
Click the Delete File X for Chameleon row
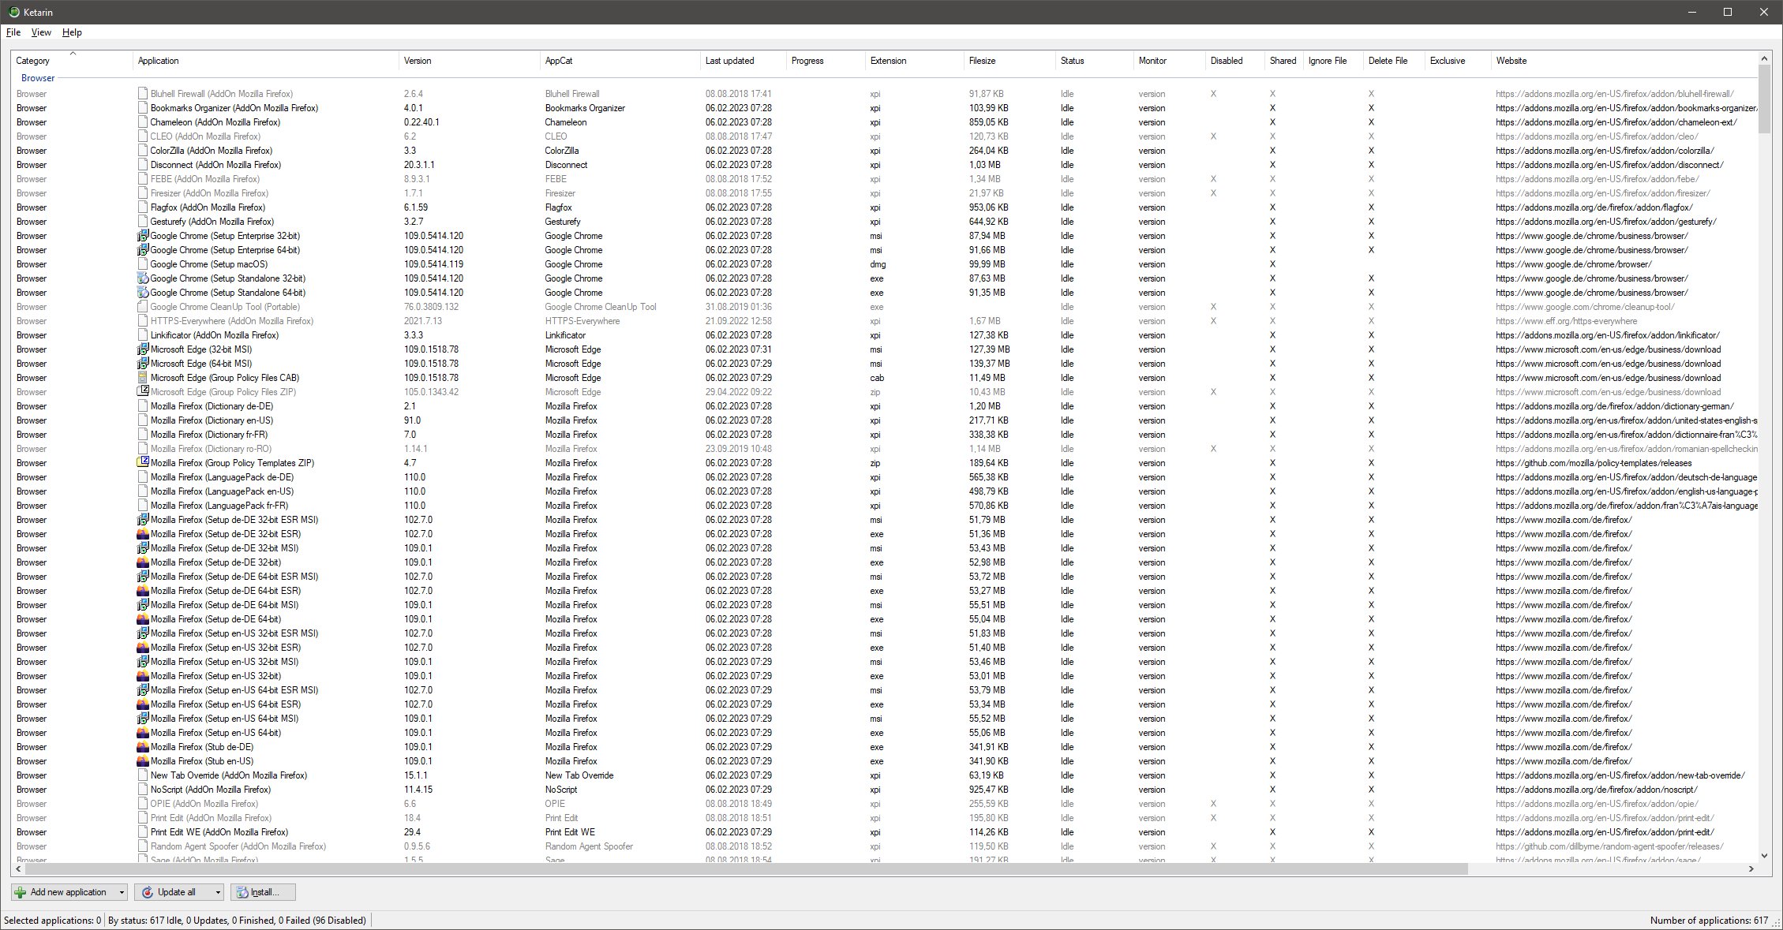1371,122
